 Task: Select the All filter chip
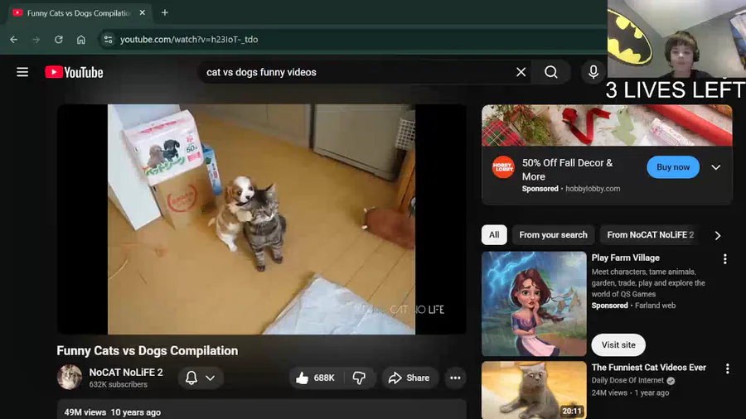point(494,234)
